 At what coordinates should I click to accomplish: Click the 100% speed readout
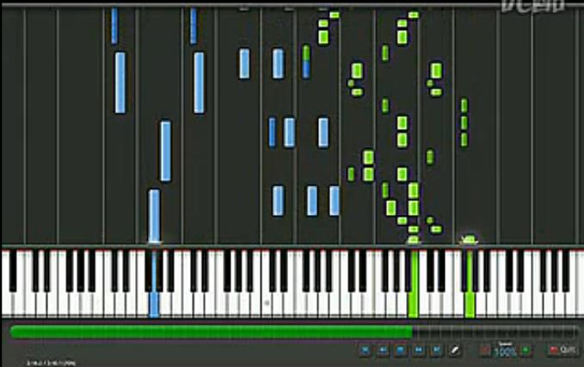tap(506, 351)
